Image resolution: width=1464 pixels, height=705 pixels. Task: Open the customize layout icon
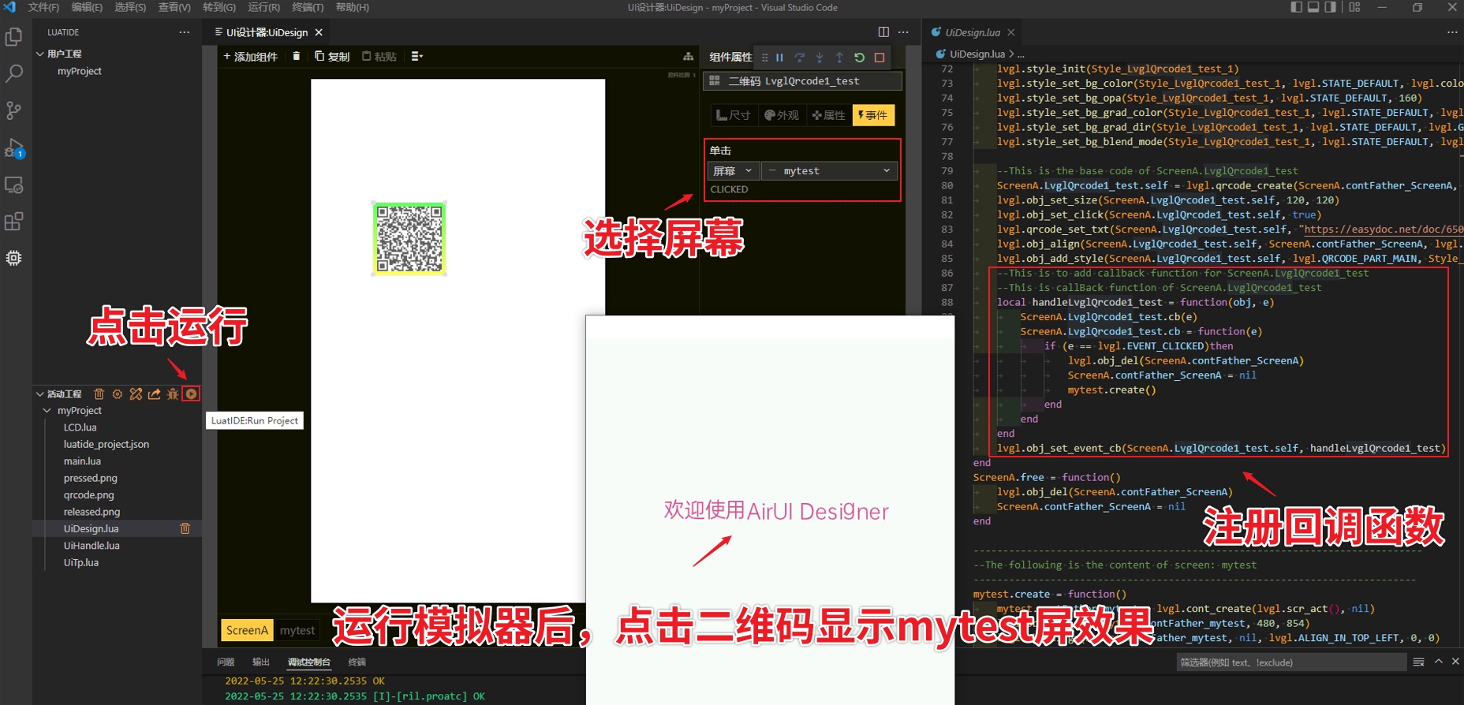1354,7
